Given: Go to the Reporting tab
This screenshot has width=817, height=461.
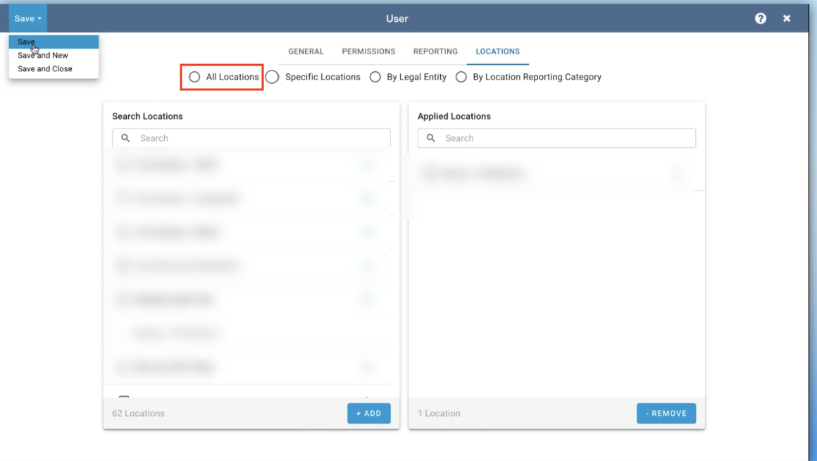Looking at the screenshot, I should click(435, 51).
